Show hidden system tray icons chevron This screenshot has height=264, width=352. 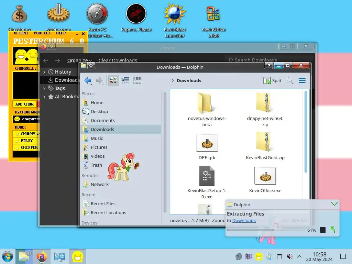coord(299,256)
